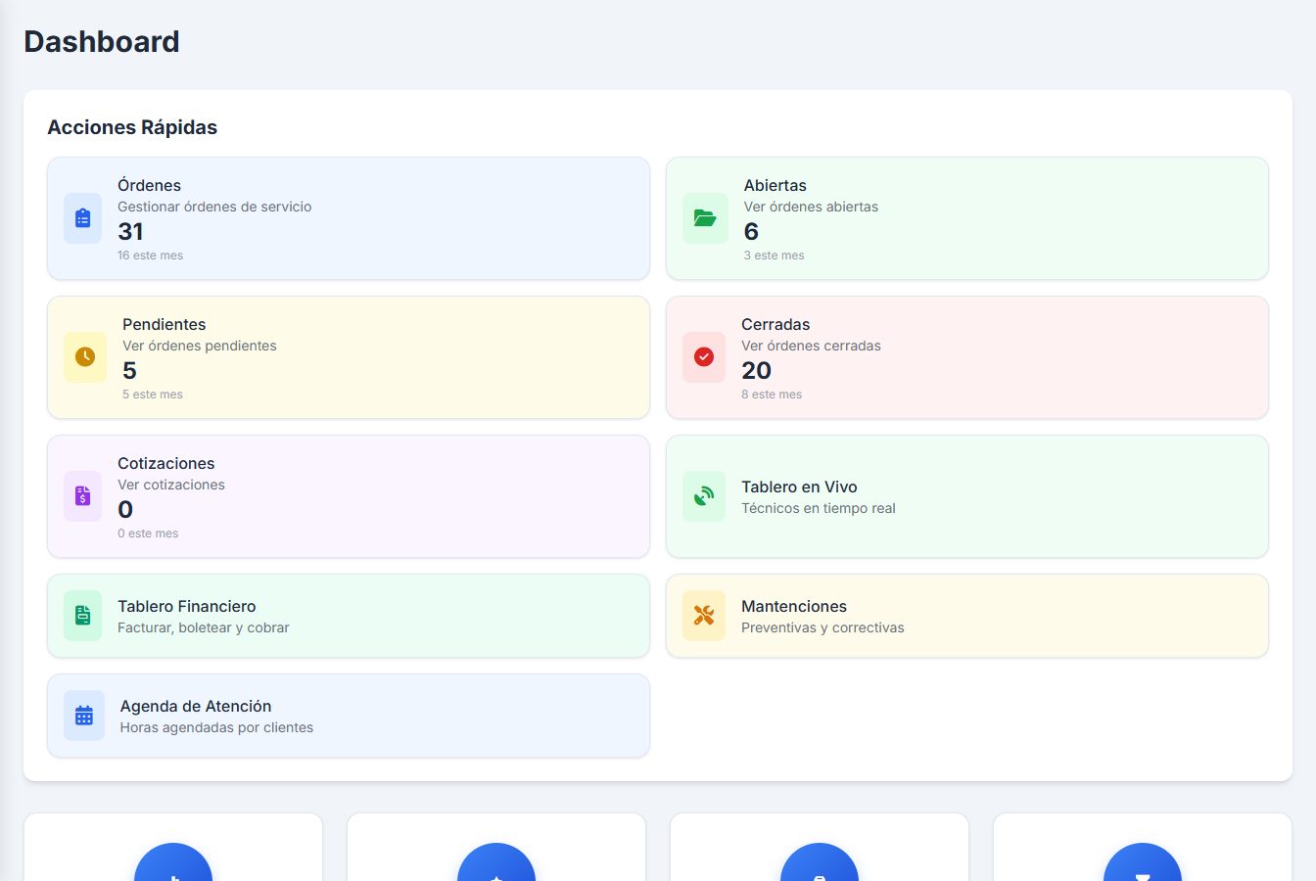
Task: Click the calendar icon for Agenda de Atención
Action: (x=84, y=716)
